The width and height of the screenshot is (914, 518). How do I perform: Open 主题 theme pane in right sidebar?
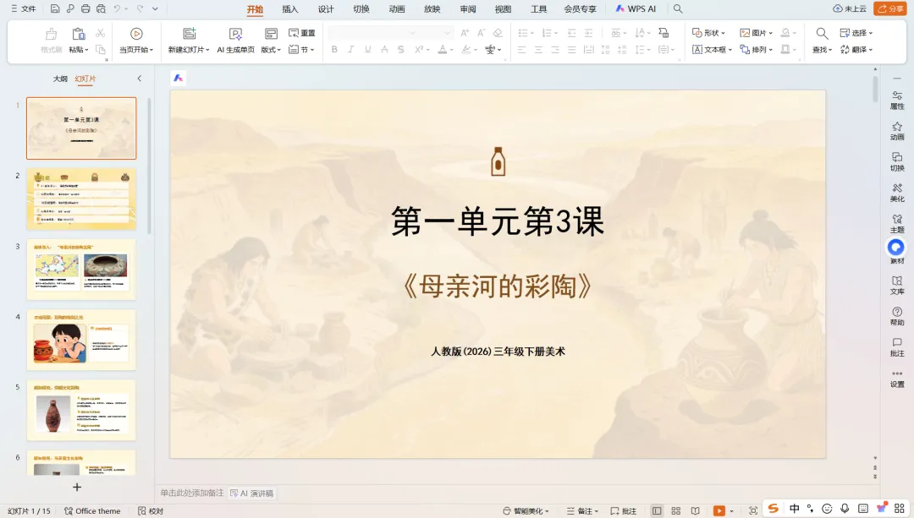(897, 223)
